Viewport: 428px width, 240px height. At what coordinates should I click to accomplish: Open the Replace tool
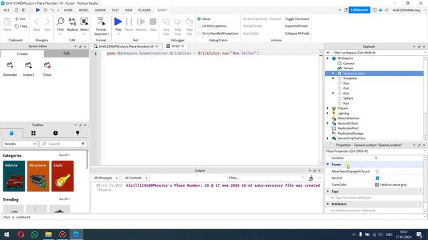(72, 25)
